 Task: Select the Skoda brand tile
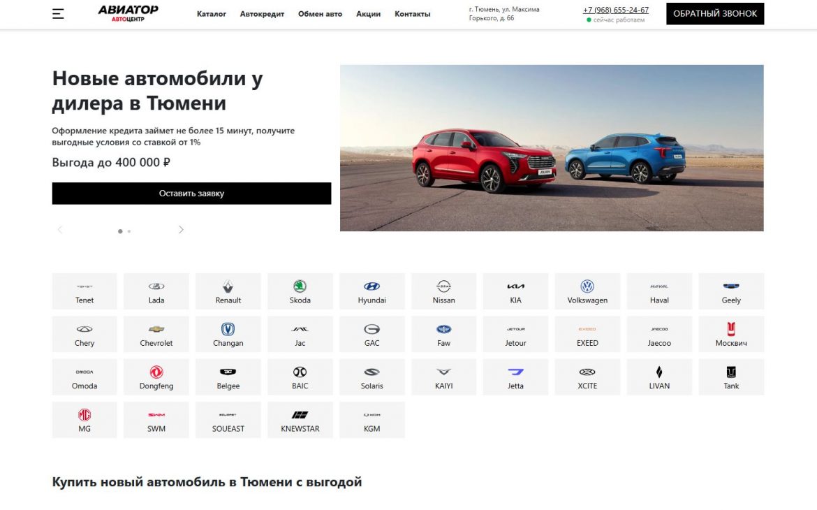tap(300, 291)
